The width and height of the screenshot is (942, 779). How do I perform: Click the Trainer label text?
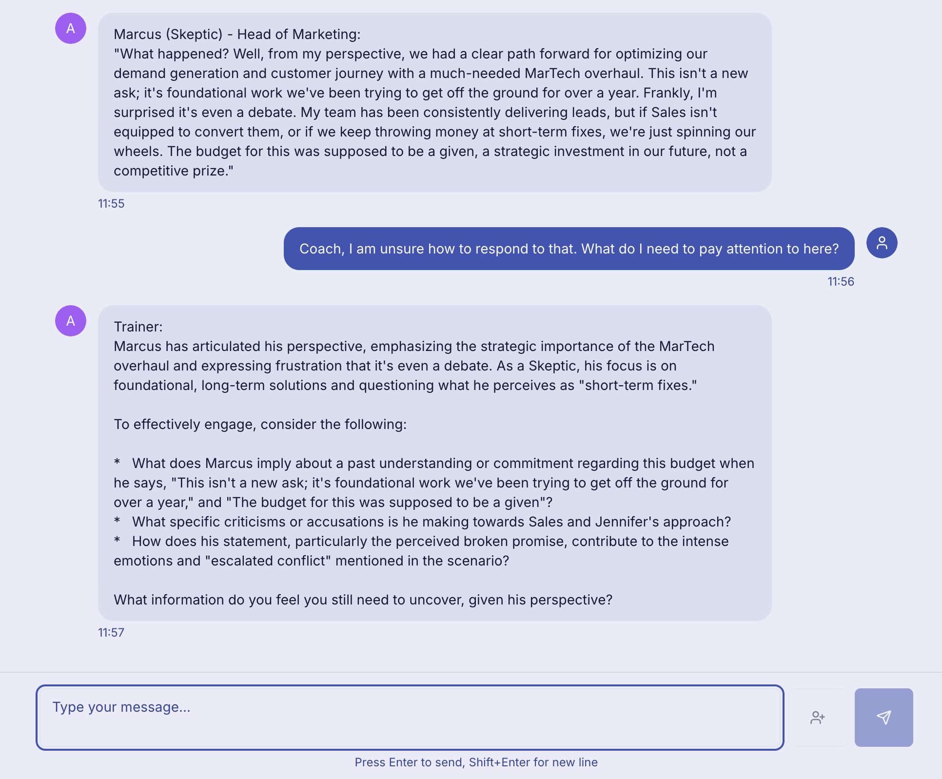(138, 327)
